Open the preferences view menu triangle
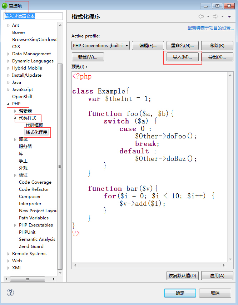 pos(229,16)
